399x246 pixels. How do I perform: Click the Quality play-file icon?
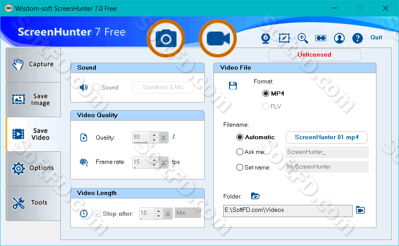tap(84, 137)
